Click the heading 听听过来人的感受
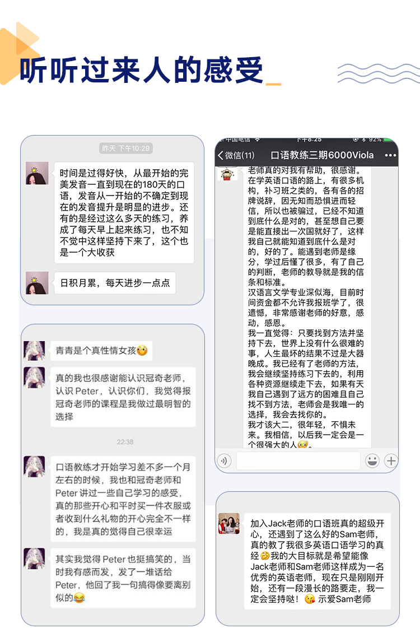The width and height of the screenshot is (420, 638). coord(141,71)
